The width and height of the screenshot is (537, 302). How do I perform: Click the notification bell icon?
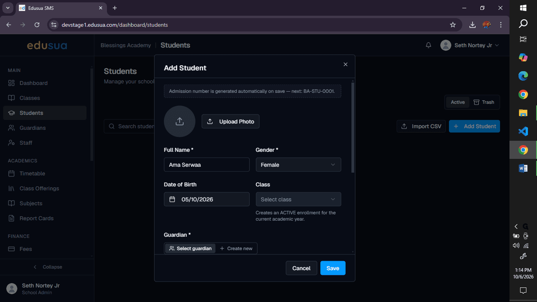428,45
